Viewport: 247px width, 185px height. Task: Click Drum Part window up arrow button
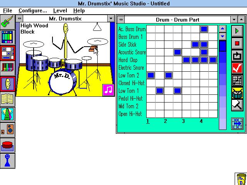click(241, 20)
